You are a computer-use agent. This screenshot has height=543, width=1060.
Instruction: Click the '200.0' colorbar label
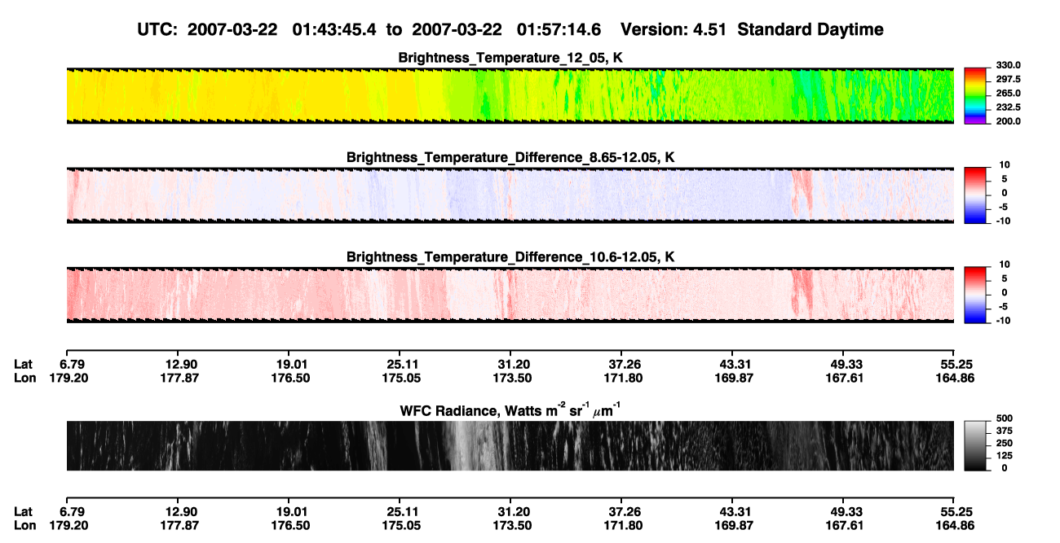(x=1008, y=121)
